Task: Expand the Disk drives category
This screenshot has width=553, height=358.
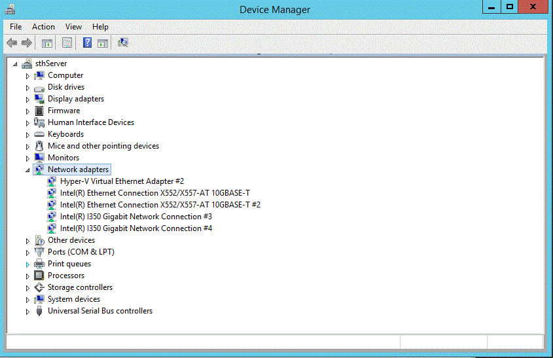Action: click(27, 88)
